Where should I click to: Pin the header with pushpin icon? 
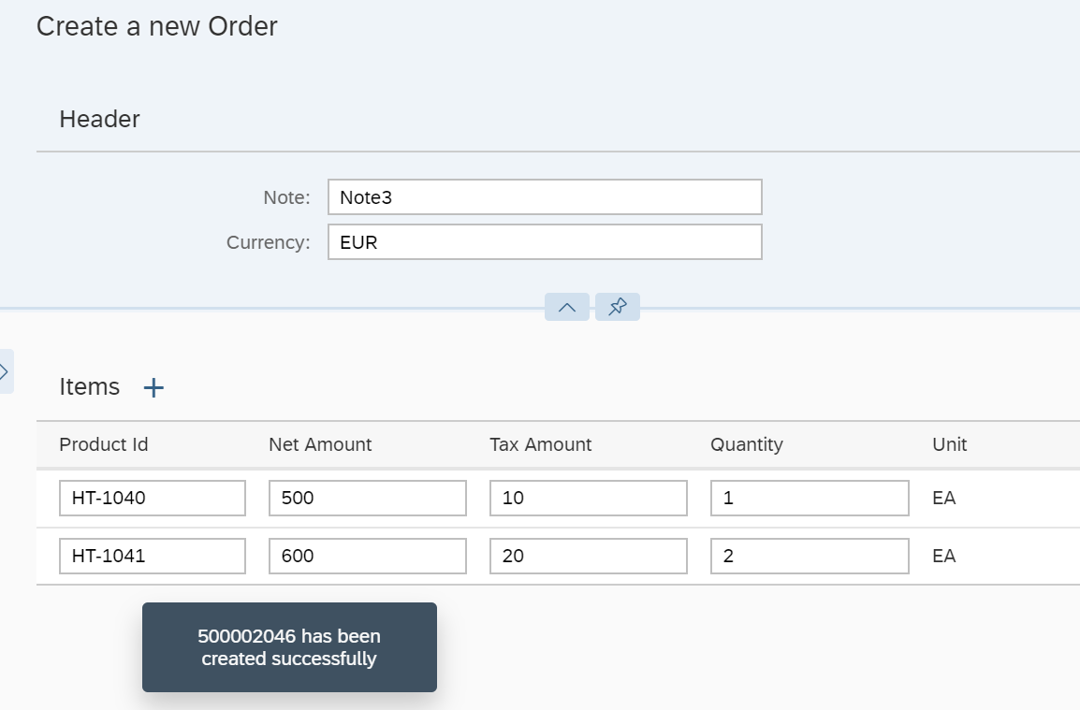(x=618, y=307)
